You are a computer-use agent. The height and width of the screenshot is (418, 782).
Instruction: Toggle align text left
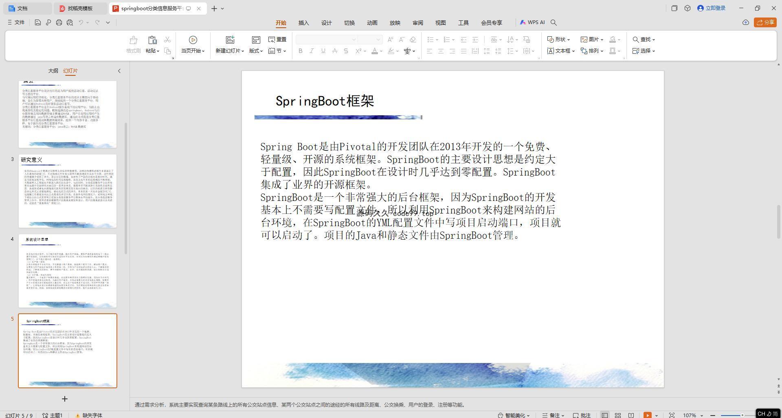click(x=429, y=51)
